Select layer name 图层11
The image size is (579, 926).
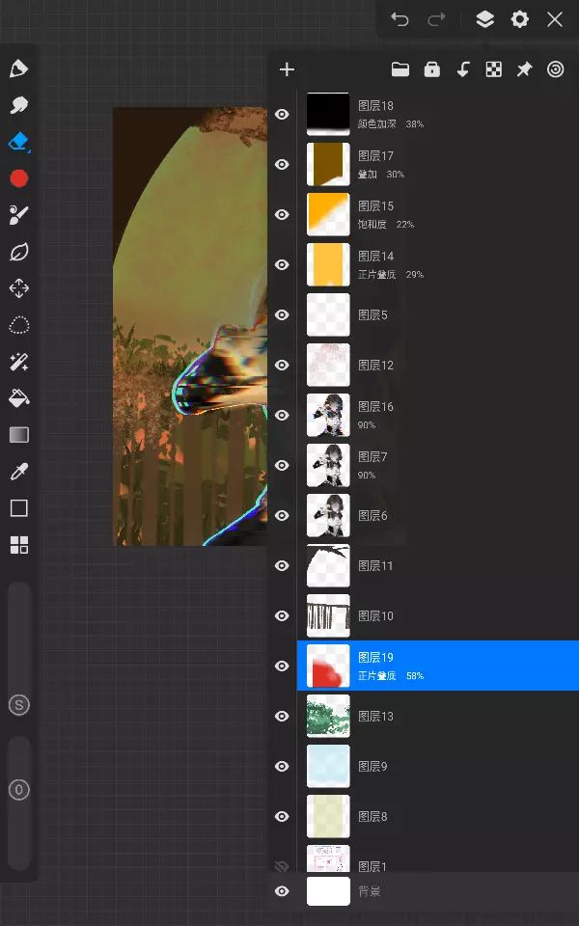point(375,566)
